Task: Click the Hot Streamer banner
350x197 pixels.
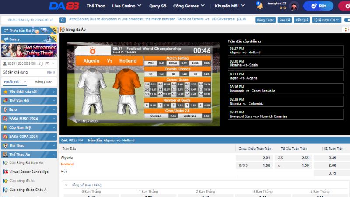Action: [x=29, y=50]
